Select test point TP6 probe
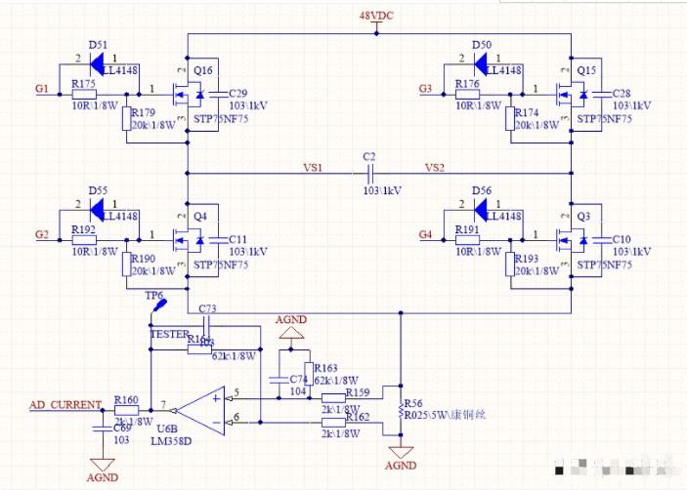Viewport: 687px width, 490px height. [x=159, y=306]
